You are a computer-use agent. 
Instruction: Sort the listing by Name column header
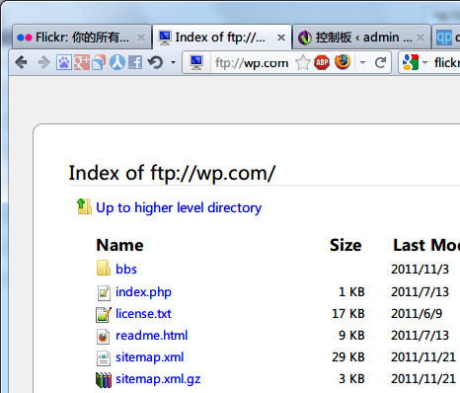point(119,245)
